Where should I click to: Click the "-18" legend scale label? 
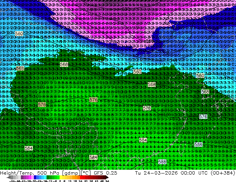click(44, 181)
